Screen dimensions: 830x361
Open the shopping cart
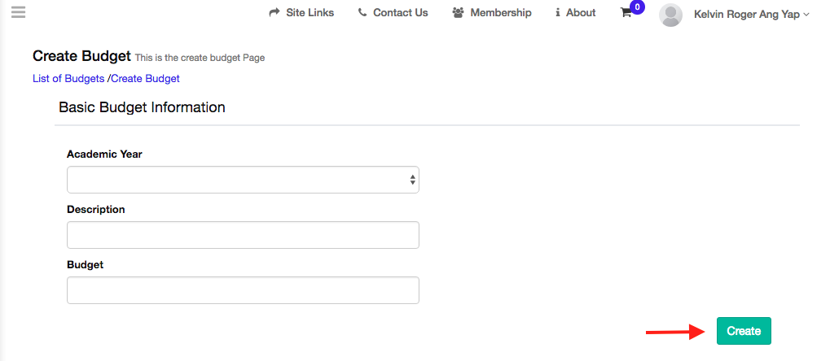626,14
